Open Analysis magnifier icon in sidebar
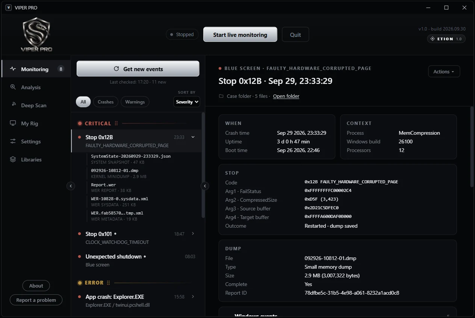475x318 pixels. click(13, 87)
